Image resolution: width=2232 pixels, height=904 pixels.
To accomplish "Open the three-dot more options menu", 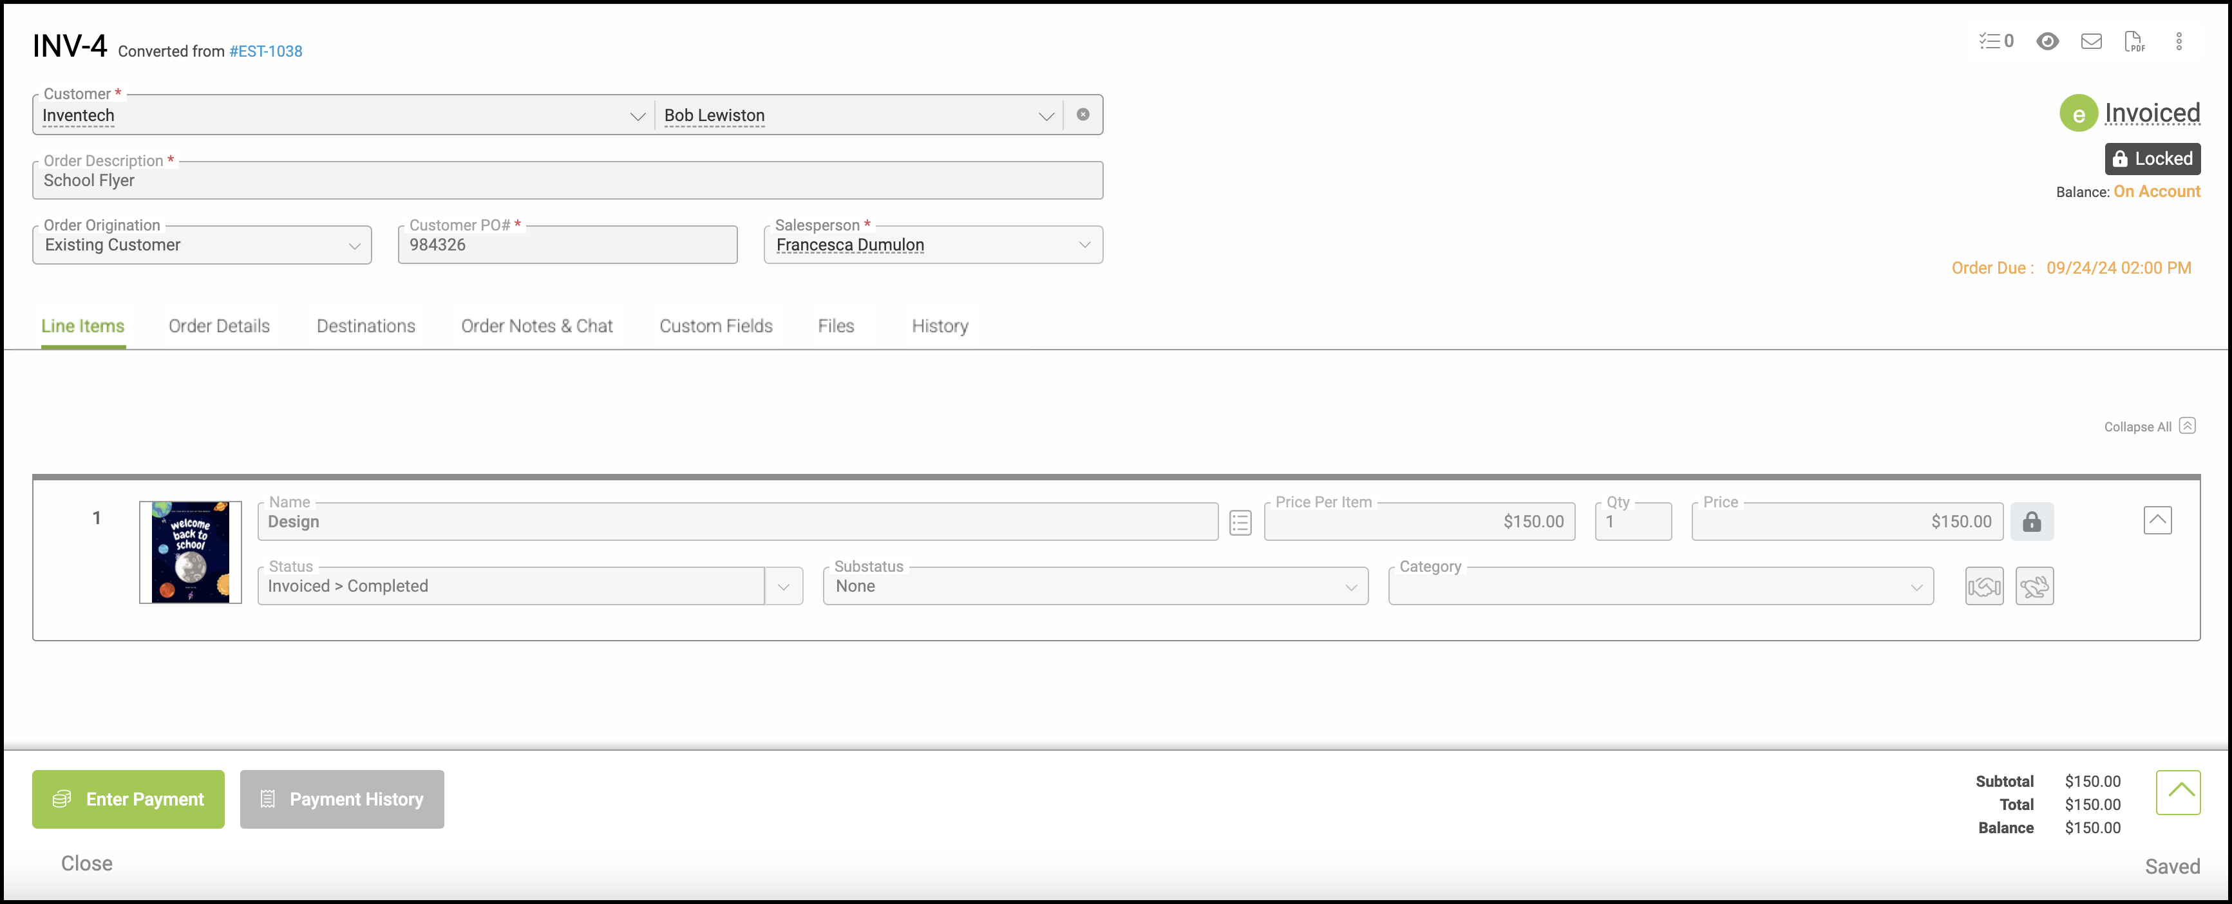I will pyautogui.click(x=2179, y=41).
